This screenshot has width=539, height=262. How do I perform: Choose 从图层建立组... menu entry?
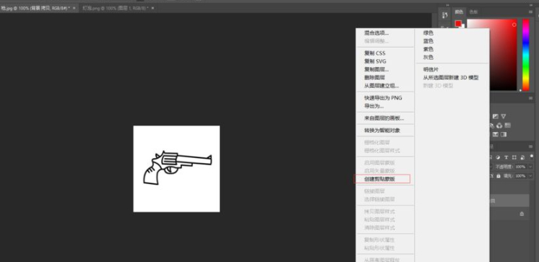pos(381,85)
